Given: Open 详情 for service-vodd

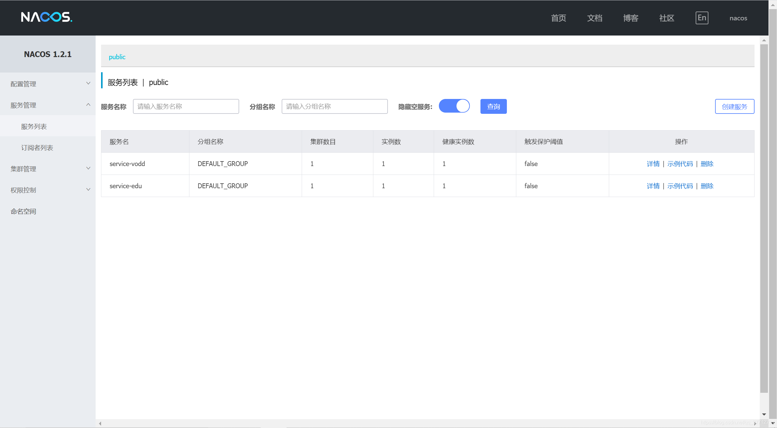Looking at the screenshot, I should pyautogui.click(x=653, y=164).
